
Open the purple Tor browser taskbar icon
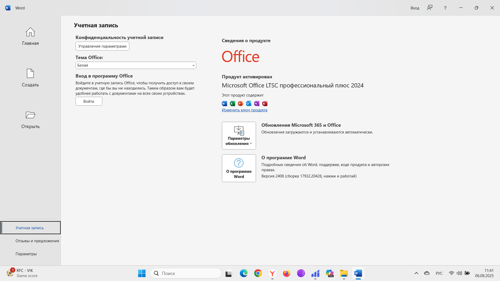301,273
